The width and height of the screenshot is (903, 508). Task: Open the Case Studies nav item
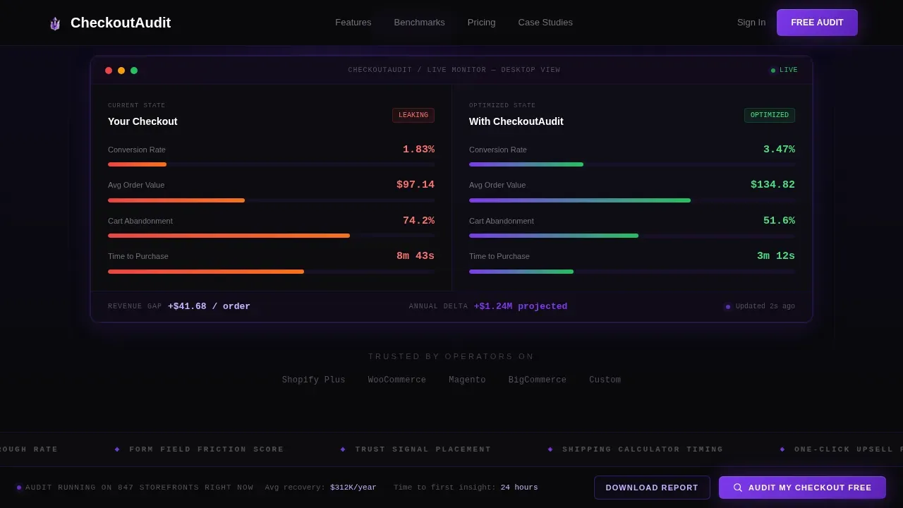[x=545, y=23]
